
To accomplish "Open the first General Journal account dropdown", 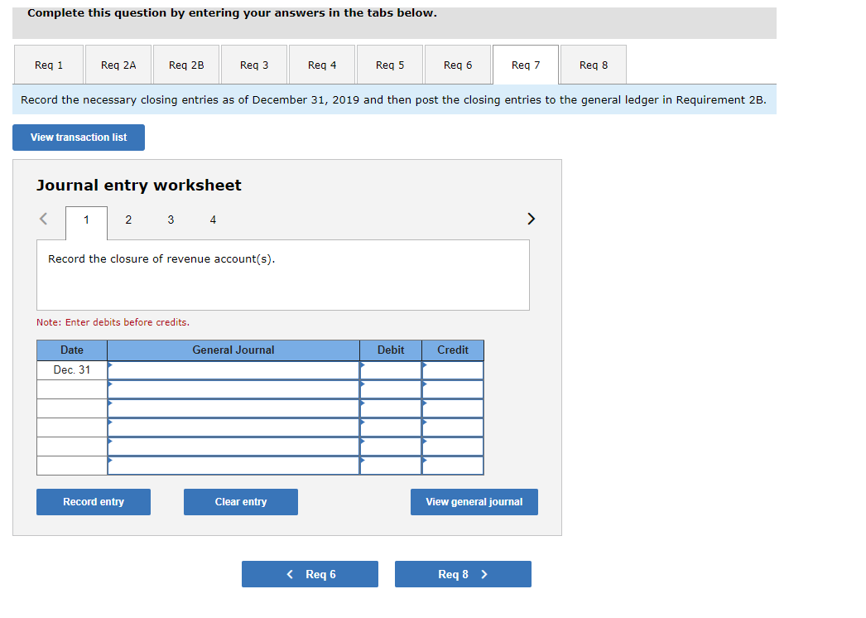I will (233, 369).
